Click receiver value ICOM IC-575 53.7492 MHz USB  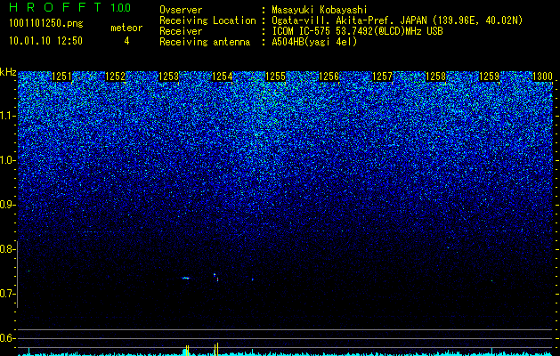(x=357, y=31)
